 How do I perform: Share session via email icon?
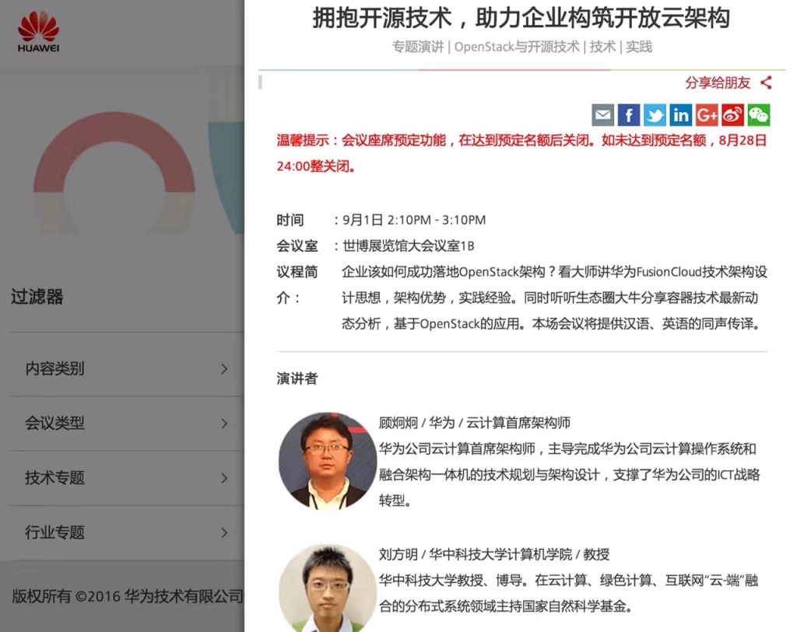coord(603,115)
